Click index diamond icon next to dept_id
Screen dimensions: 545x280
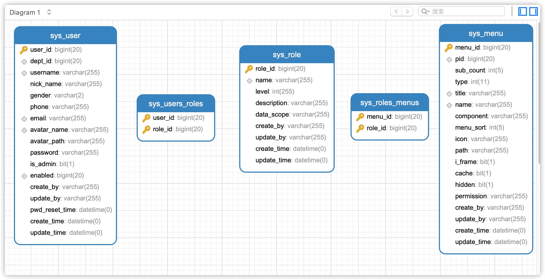(24, 62)
